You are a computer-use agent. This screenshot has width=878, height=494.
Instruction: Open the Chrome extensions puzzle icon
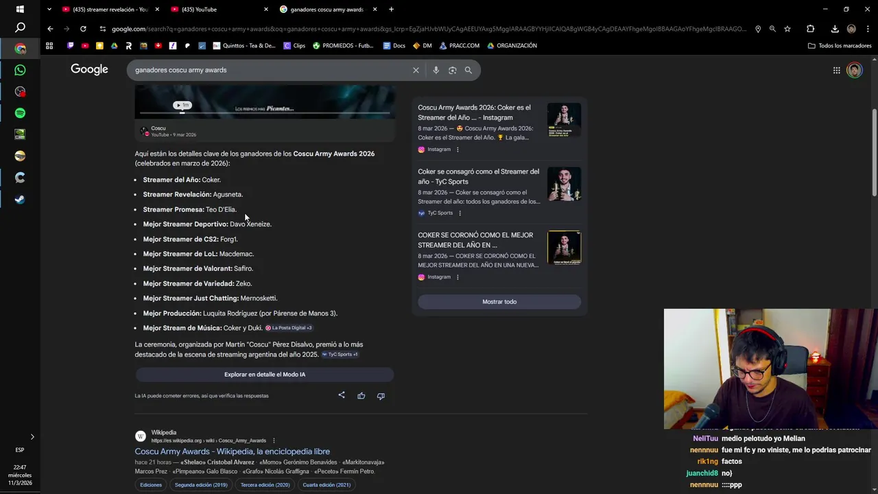pyautogui.click(x=811, y=29)
